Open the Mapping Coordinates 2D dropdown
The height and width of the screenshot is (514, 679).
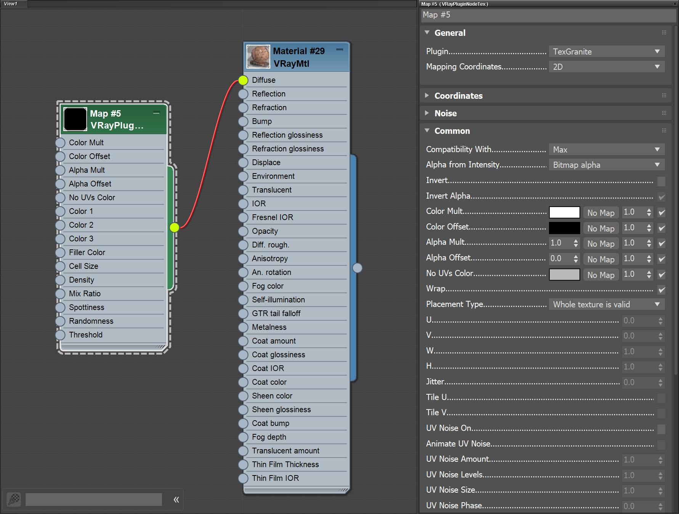point(607,66)
